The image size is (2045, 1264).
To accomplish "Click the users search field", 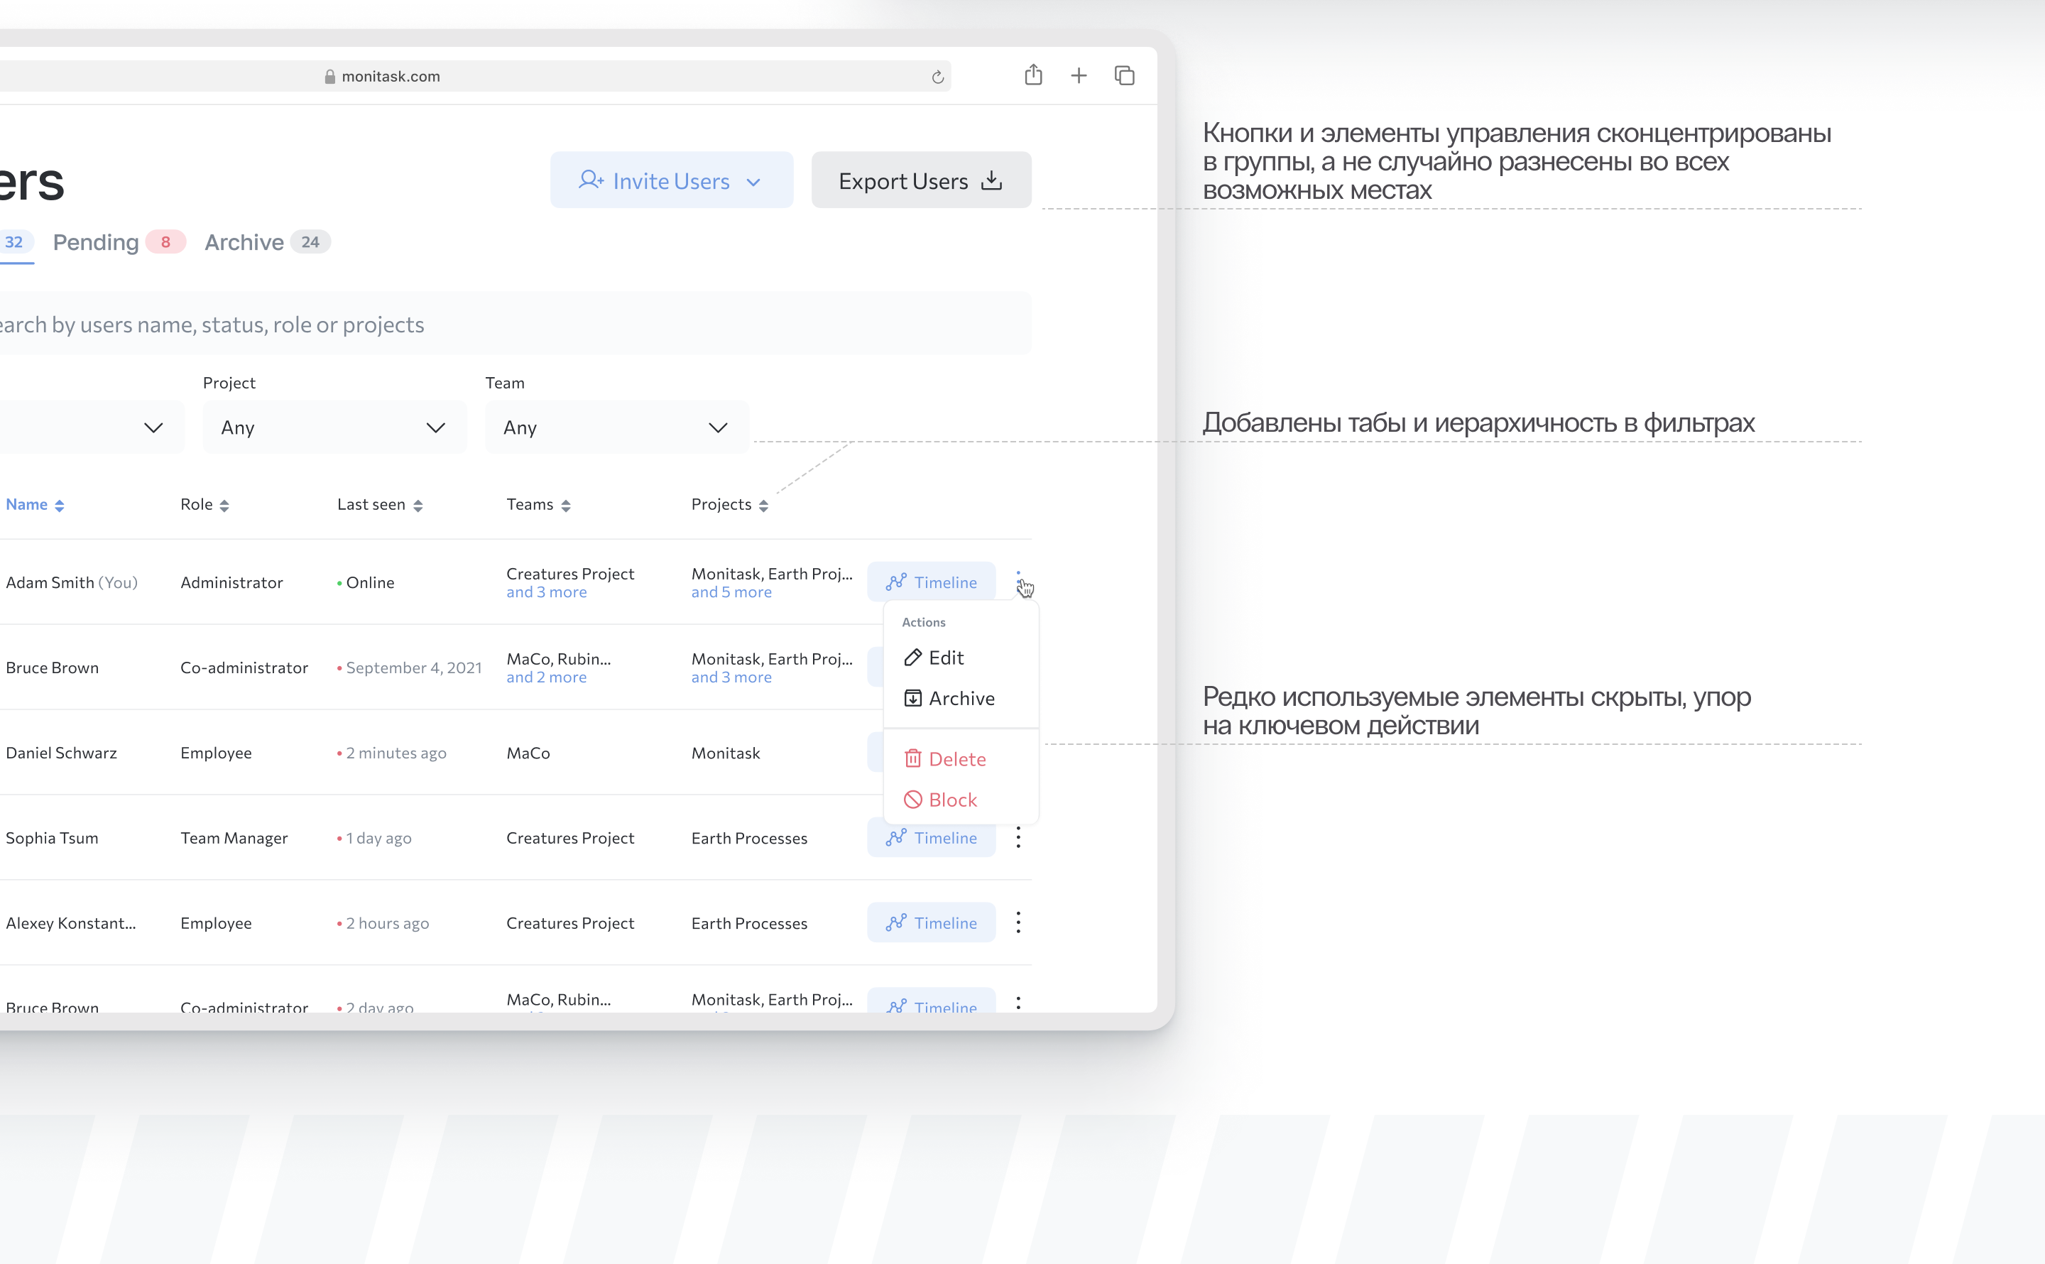I will (x=501, y=325).
